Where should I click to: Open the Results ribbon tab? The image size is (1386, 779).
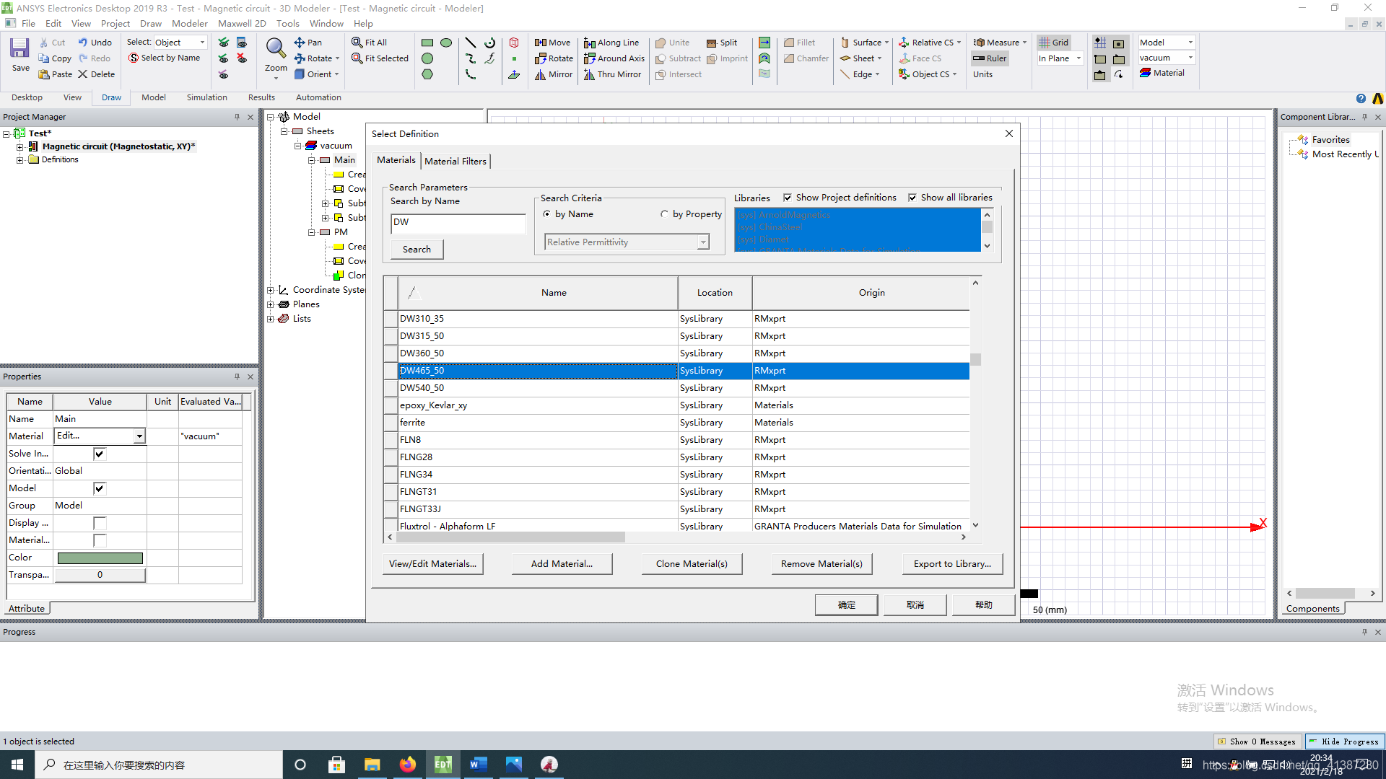[261, 97]
